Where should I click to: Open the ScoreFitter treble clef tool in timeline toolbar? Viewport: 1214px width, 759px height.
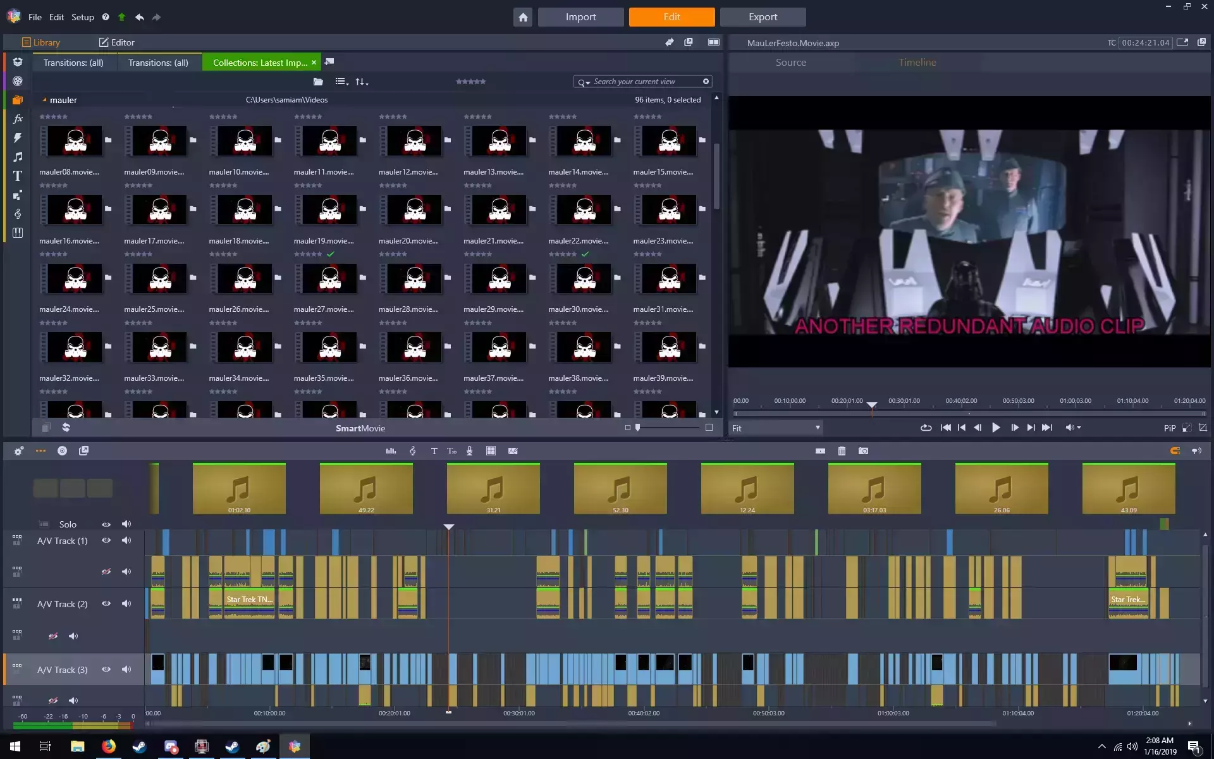(412, 451)
